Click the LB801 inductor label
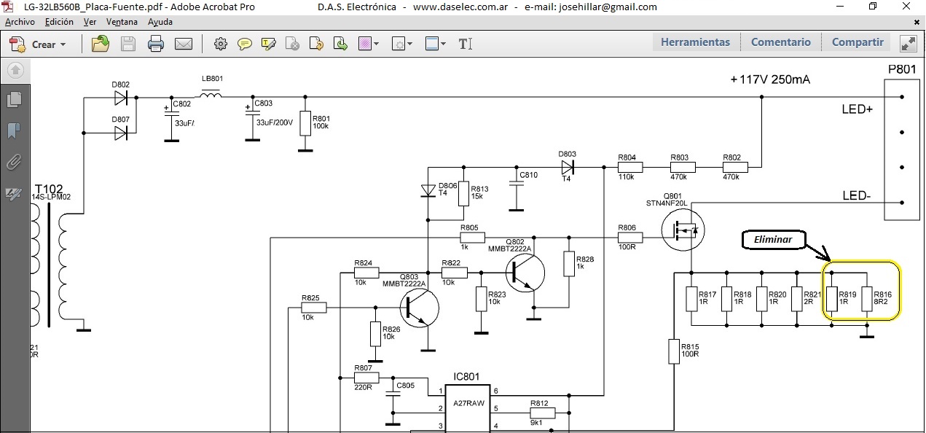 pyautogui.click(x=212, y=78)
